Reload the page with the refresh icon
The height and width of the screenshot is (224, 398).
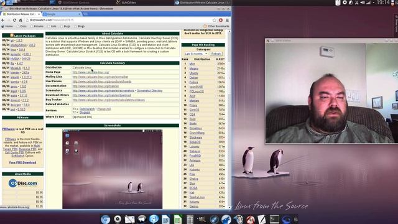point(14,20)
